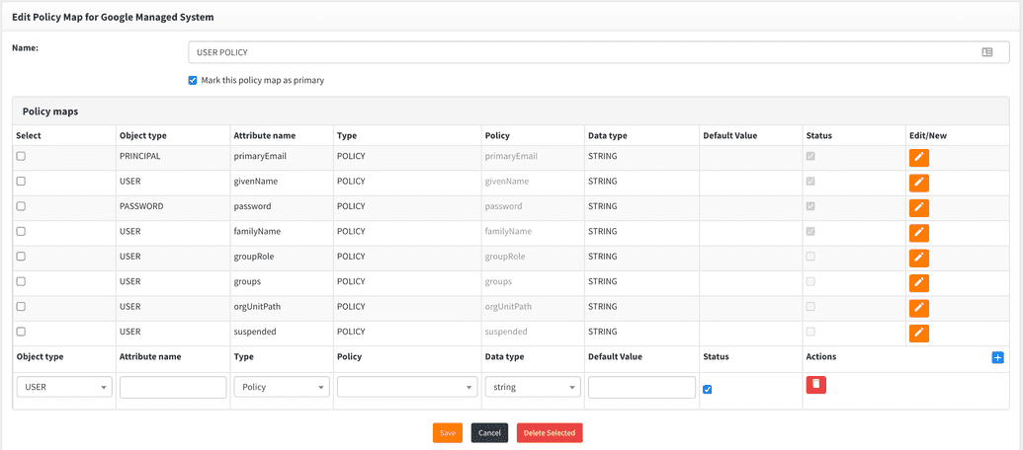Edit the givenName policy row

point(918,183)
